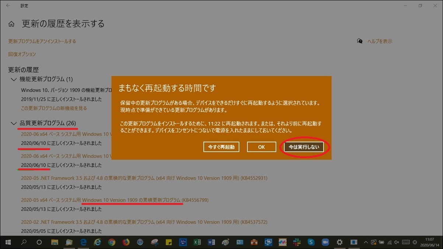Image resolution: width=443 pixels, height=249 pixels.
Task: Open the 回復オプション link
Action: click(x=22, y=54)
